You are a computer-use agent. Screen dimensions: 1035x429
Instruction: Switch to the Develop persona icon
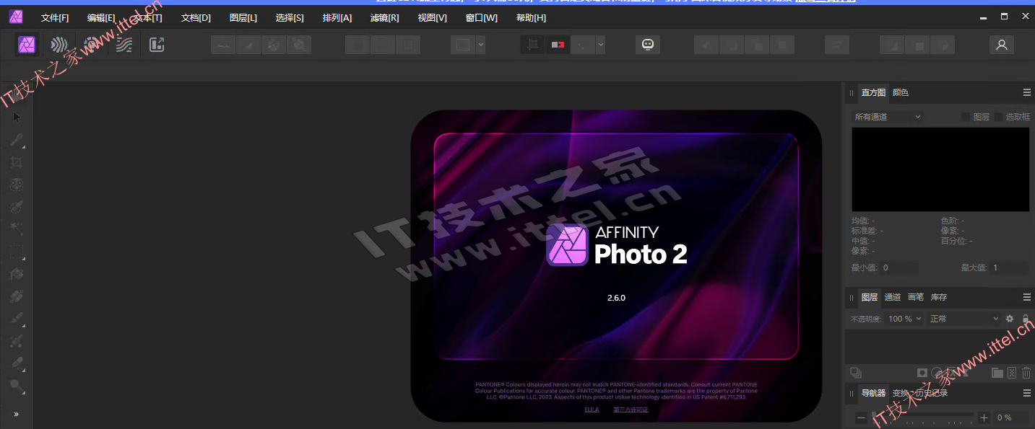tap(91, 45)
